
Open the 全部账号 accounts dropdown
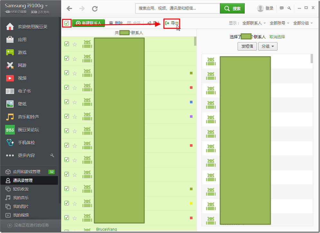click(x=279, y=23)
